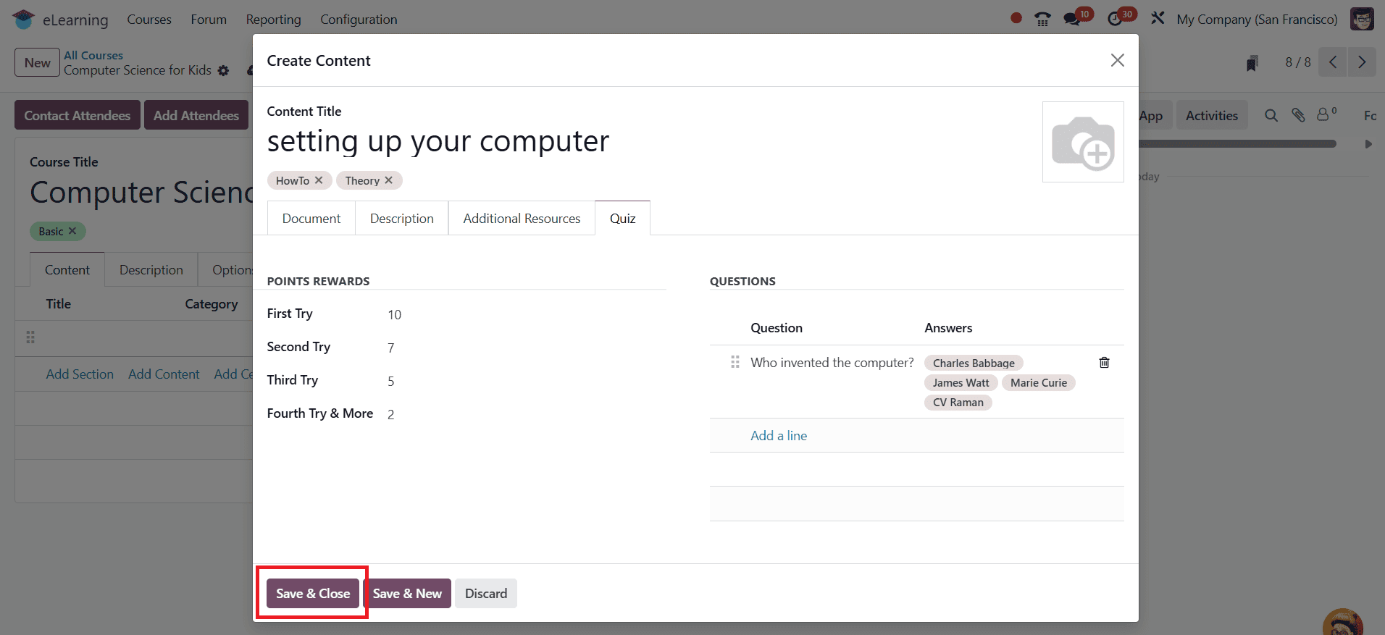Click the chatter search icon

1271,115
